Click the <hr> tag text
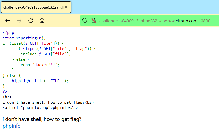Viewport: 219px width, 136px height. pyautogui.click(x=7, y=97)
